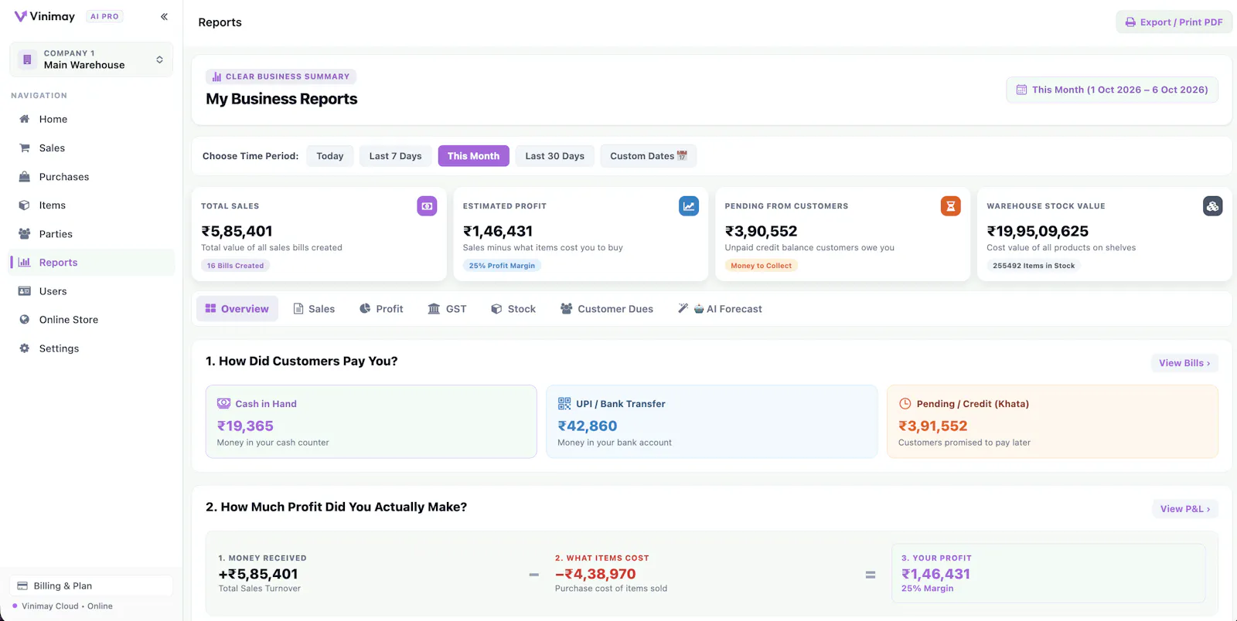The height and width of the screenshot is (621, 1237).
Task: Click the Pending From Customers hourglass icon
Action: (951, 206)
